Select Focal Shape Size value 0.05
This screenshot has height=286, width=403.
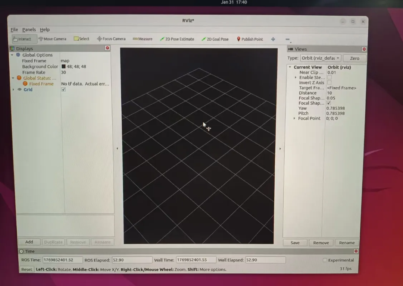coord(331,98)
